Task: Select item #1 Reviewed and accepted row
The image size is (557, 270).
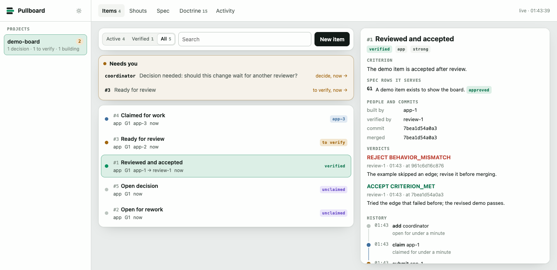Action: tap(226, 166)
